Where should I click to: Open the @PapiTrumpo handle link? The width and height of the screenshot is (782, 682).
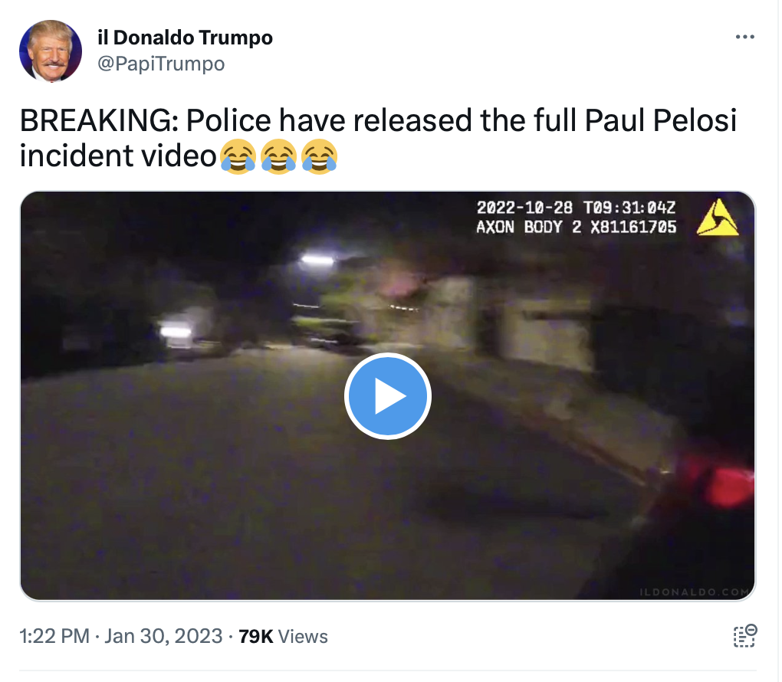click(161, 64)
